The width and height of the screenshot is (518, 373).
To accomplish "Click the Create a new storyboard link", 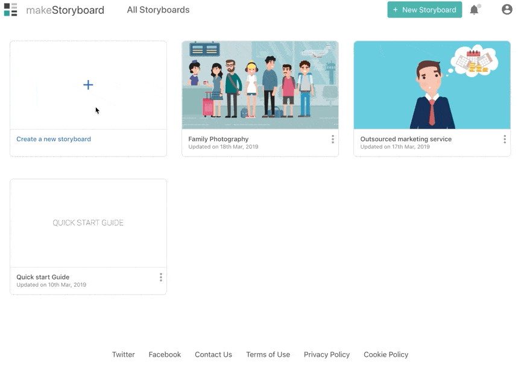I will 54,139.
